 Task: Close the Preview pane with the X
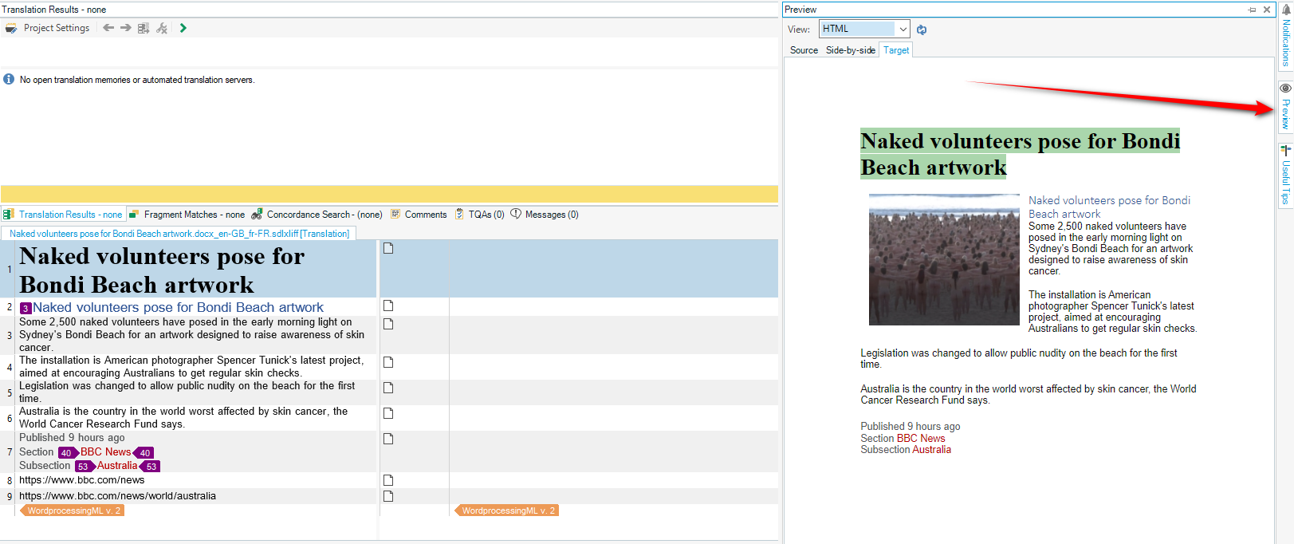[x=1267, y=10]
